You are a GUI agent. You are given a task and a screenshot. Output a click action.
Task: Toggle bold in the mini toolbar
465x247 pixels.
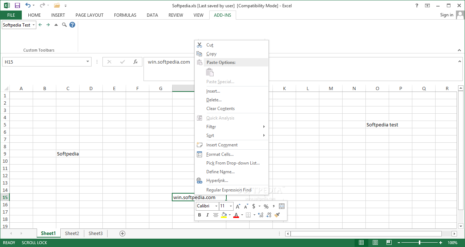click(199, 215)
